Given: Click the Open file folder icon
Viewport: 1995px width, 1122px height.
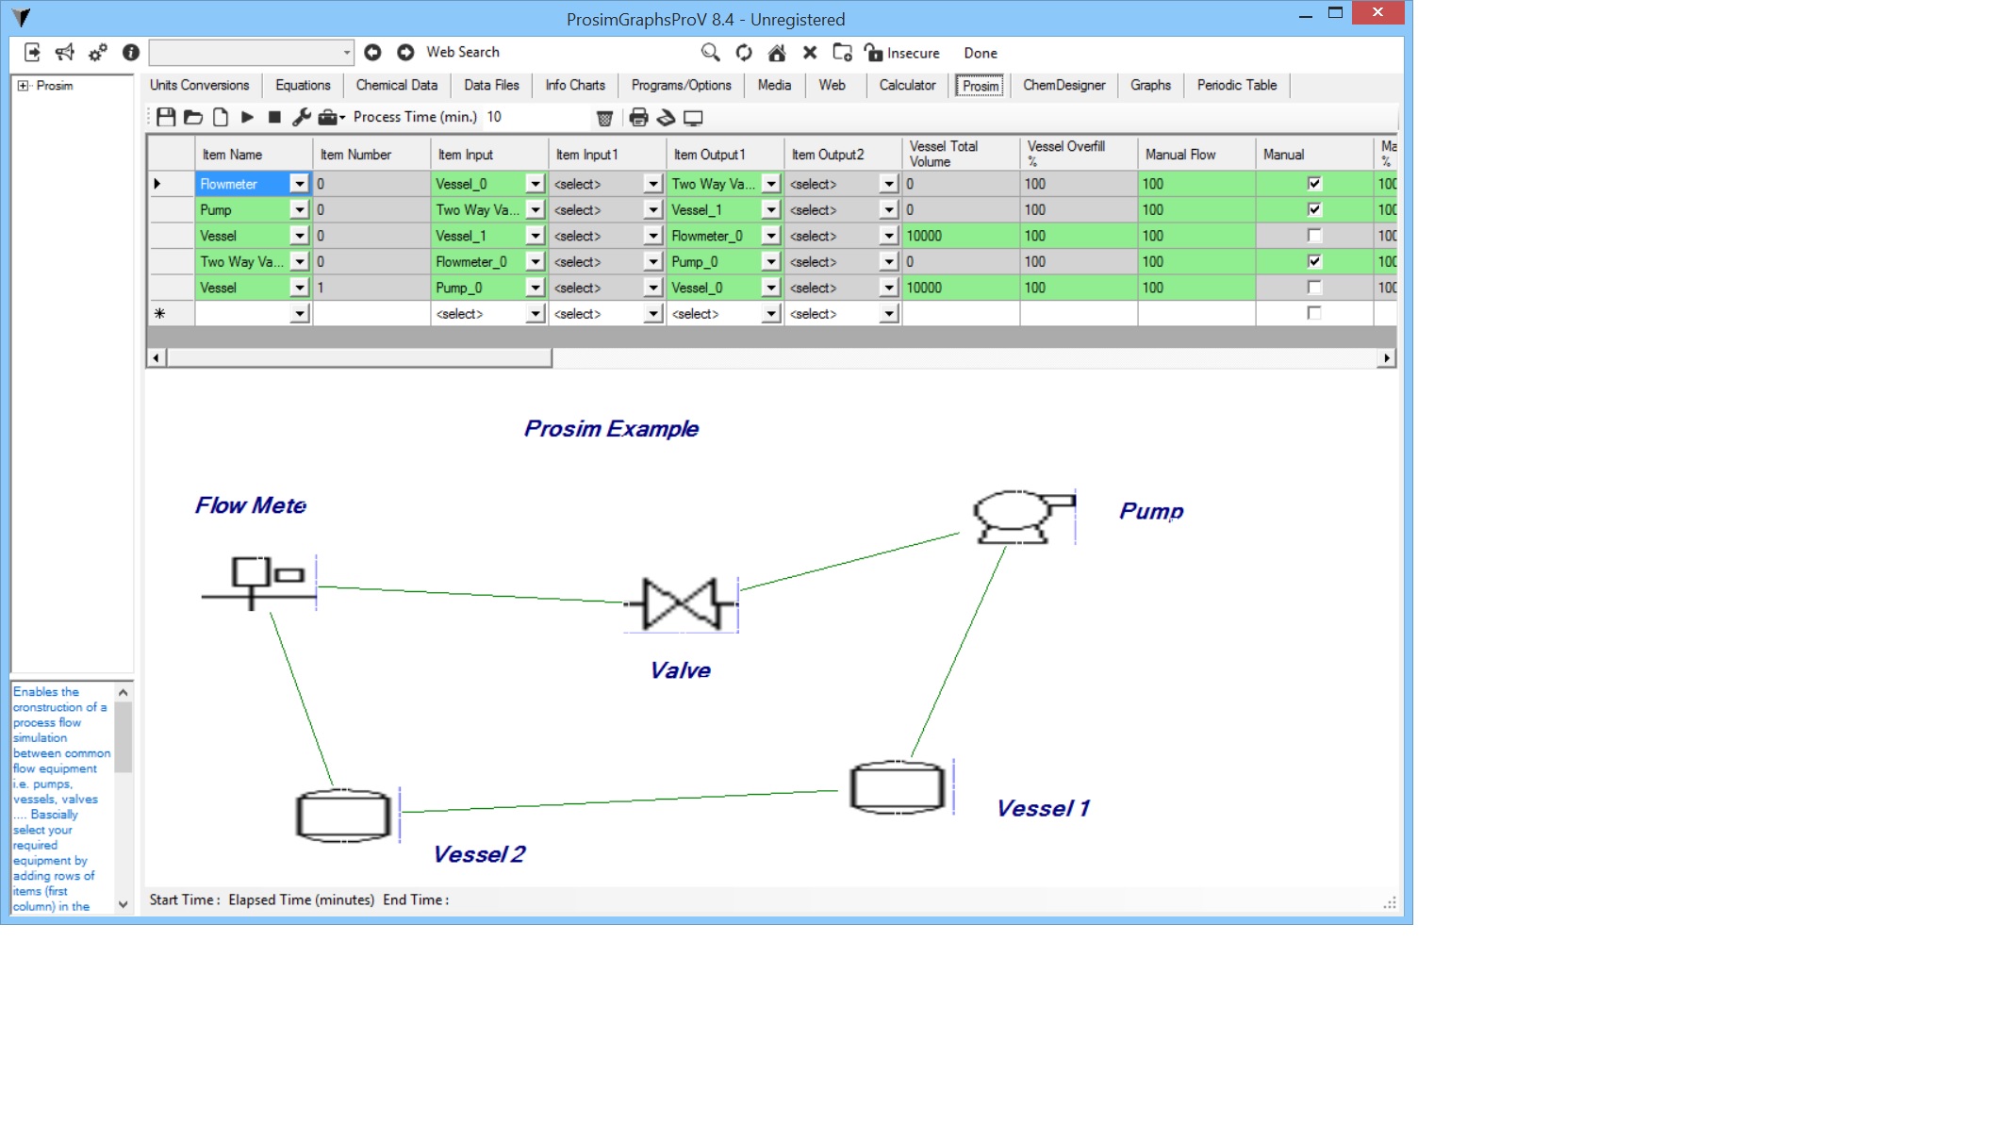Looking at the screenshot, I should click(193, 117).
